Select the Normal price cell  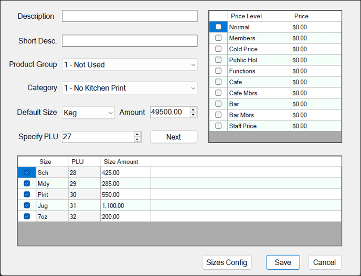[x=316, y=27]
